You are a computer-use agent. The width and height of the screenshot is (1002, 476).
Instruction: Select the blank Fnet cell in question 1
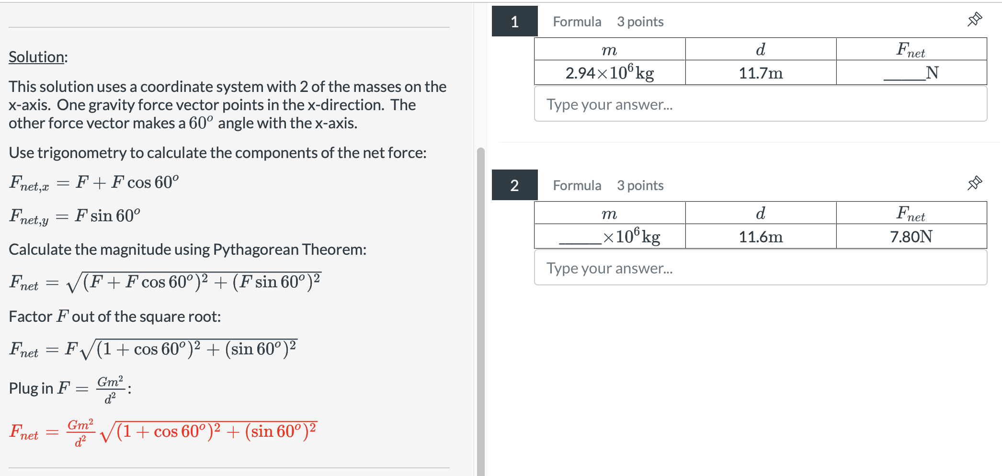[x=911, y=72]
